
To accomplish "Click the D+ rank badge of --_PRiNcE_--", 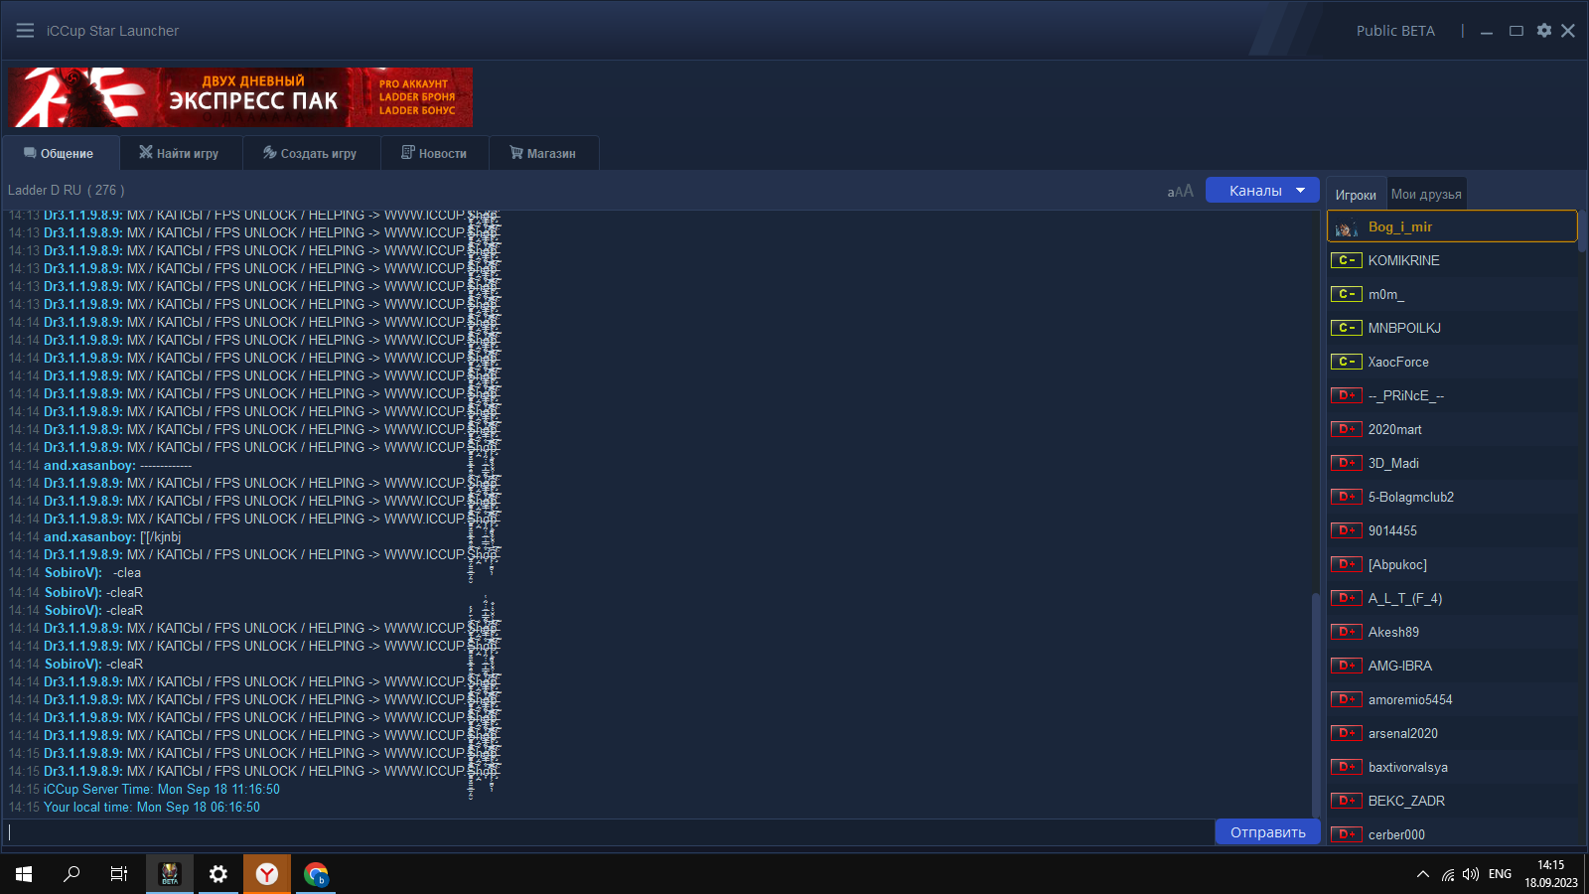I will pos(1347,395).
